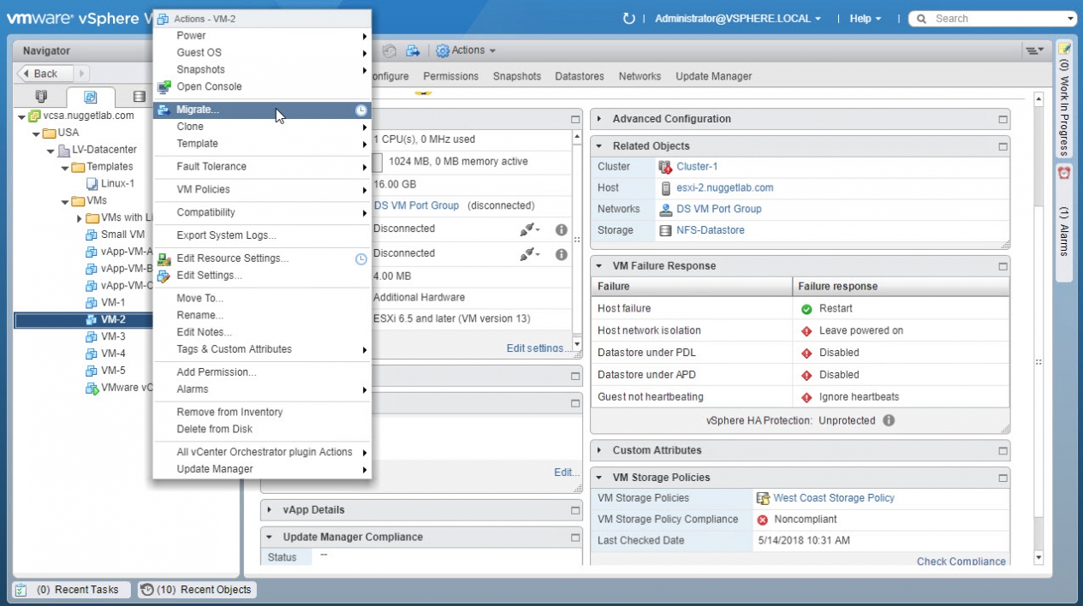
Task: Open the Cluster-1 link in Related Objects
Action: [x=697, y=167]
